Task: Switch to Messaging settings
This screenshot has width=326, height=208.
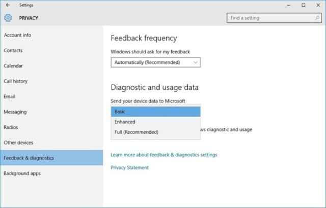Action: [15, 112]
